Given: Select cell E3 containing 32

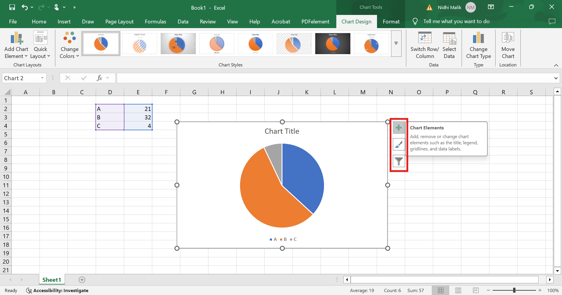Looking at the screenshot, I should click(x=138, y=117).
